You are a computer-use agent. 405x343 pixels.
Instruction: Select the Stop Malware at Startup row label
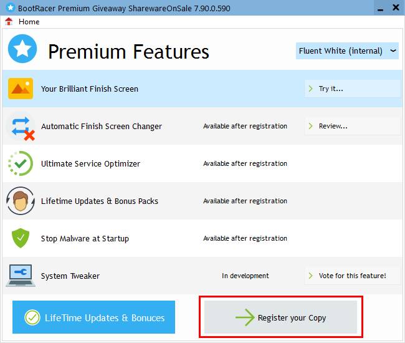(x=85, y=238)
